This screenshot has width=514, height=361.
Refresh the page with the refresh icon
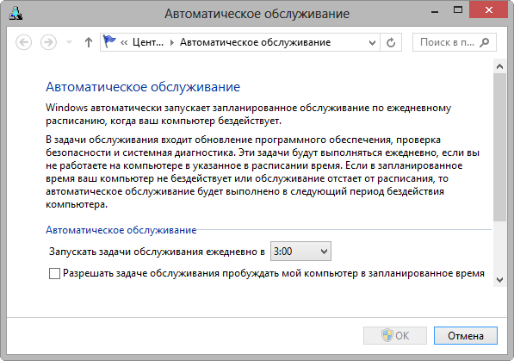(391, 42)
